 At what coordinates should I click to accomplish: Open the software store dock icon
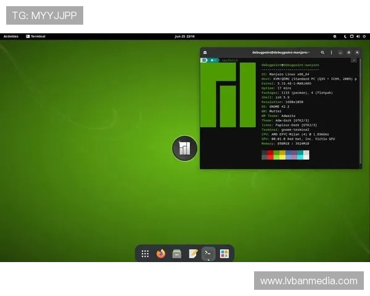coord(224,253)
